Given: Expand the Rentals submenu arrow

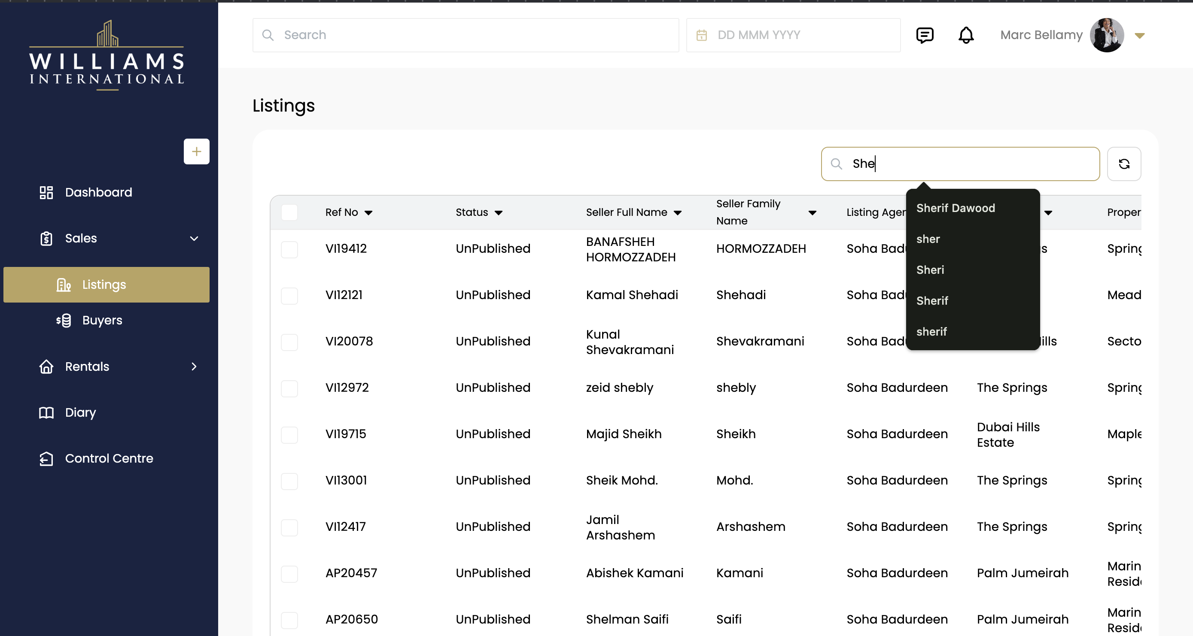Looking at the screenshot, I should point(194,366).
